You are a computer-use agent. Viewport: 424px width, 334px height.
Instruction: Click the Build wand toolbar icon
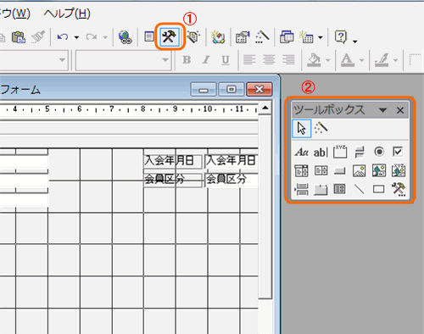262,36
